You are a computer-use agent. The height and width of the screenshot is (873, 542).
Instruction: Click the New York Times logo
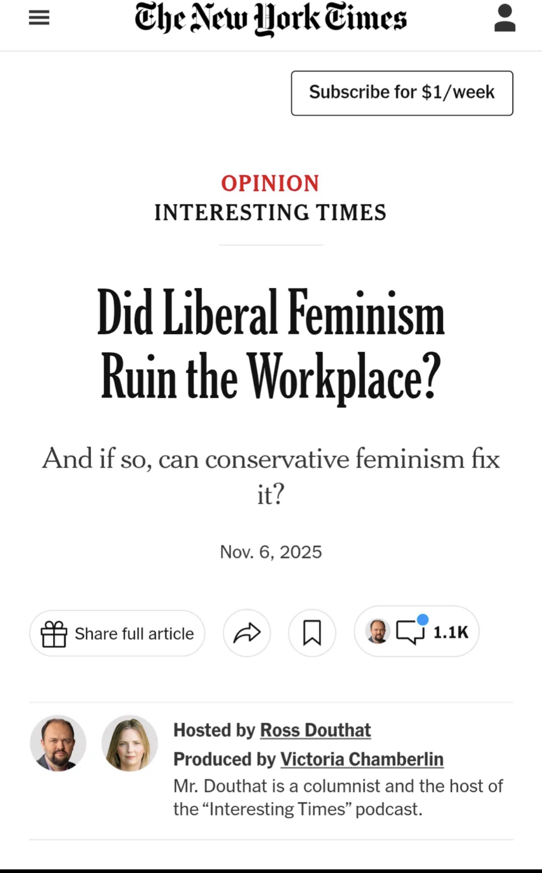pyautogui.click(x=271, y=18)
